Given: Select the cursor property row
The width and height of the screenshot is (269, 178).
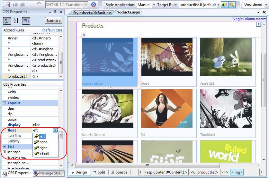Looking at the screenshot, I should pos(30,119).
